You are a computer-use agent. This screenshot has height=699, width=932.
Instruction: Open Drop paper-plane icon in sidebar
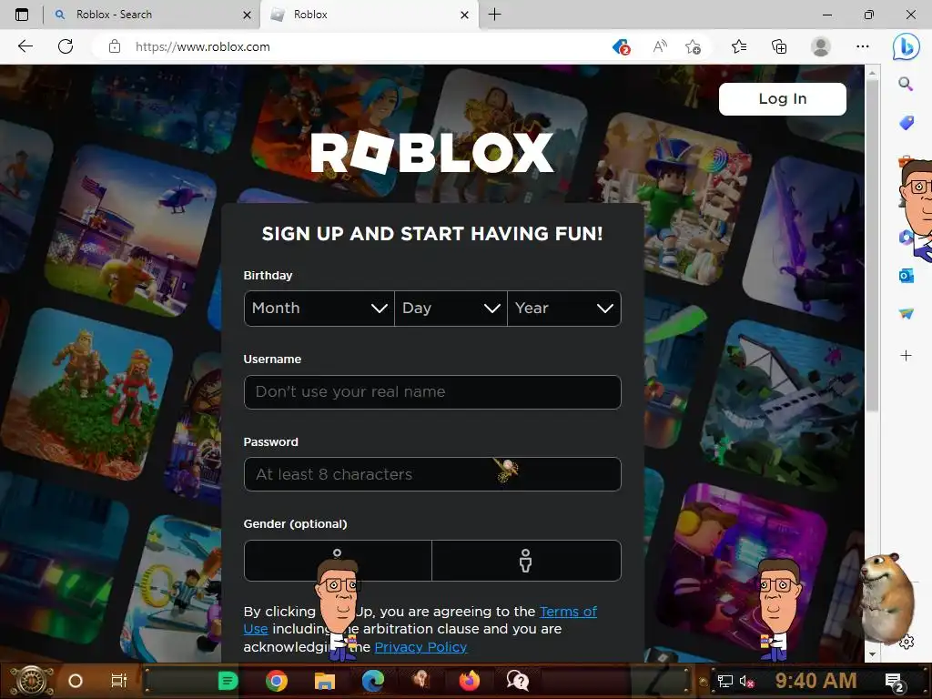(x=906, y=314)
